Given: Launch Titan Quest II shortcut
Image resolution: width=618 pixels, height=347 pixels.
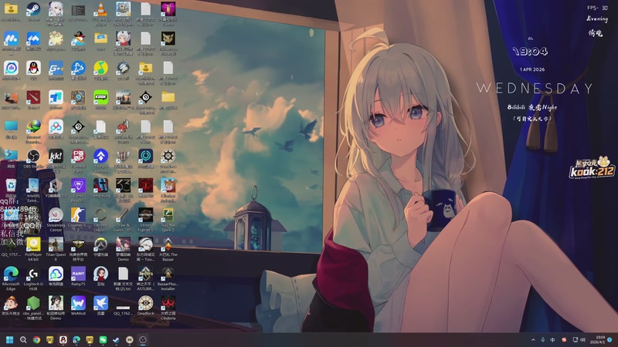Looking at the screenshot, I should (56, 249).
